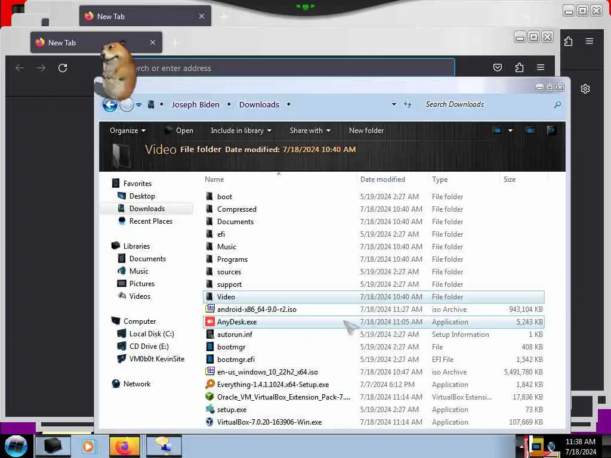
Task: Open the front Firefox hamburger menu
Action: point(541,67)
